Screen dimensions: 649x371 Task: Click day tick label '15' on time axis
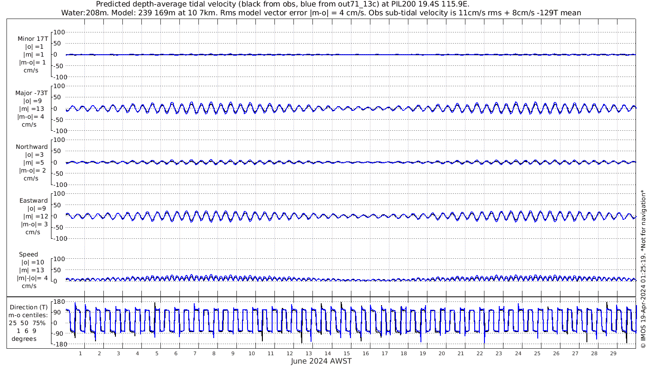click(347, 353)
